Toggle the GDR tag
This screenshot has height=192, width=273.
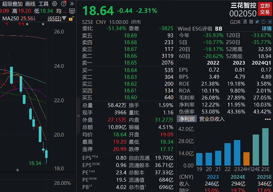pos(235,22)
